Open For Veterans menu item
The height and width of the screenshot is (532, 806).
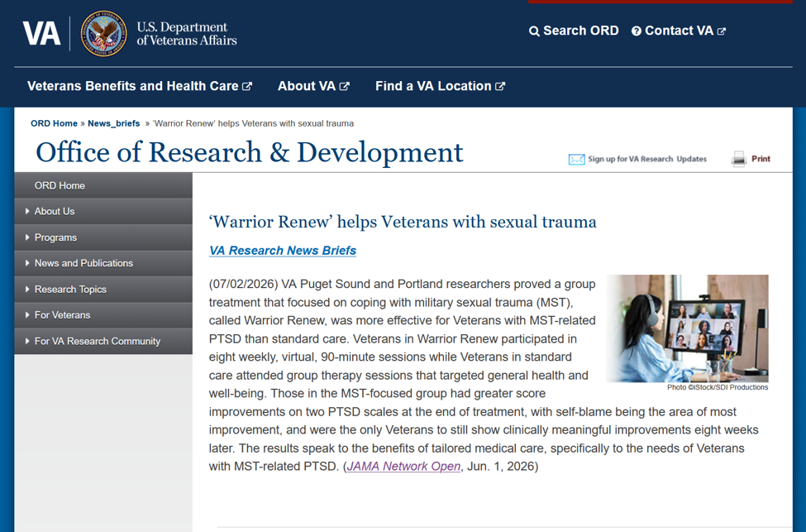point(103,315)
